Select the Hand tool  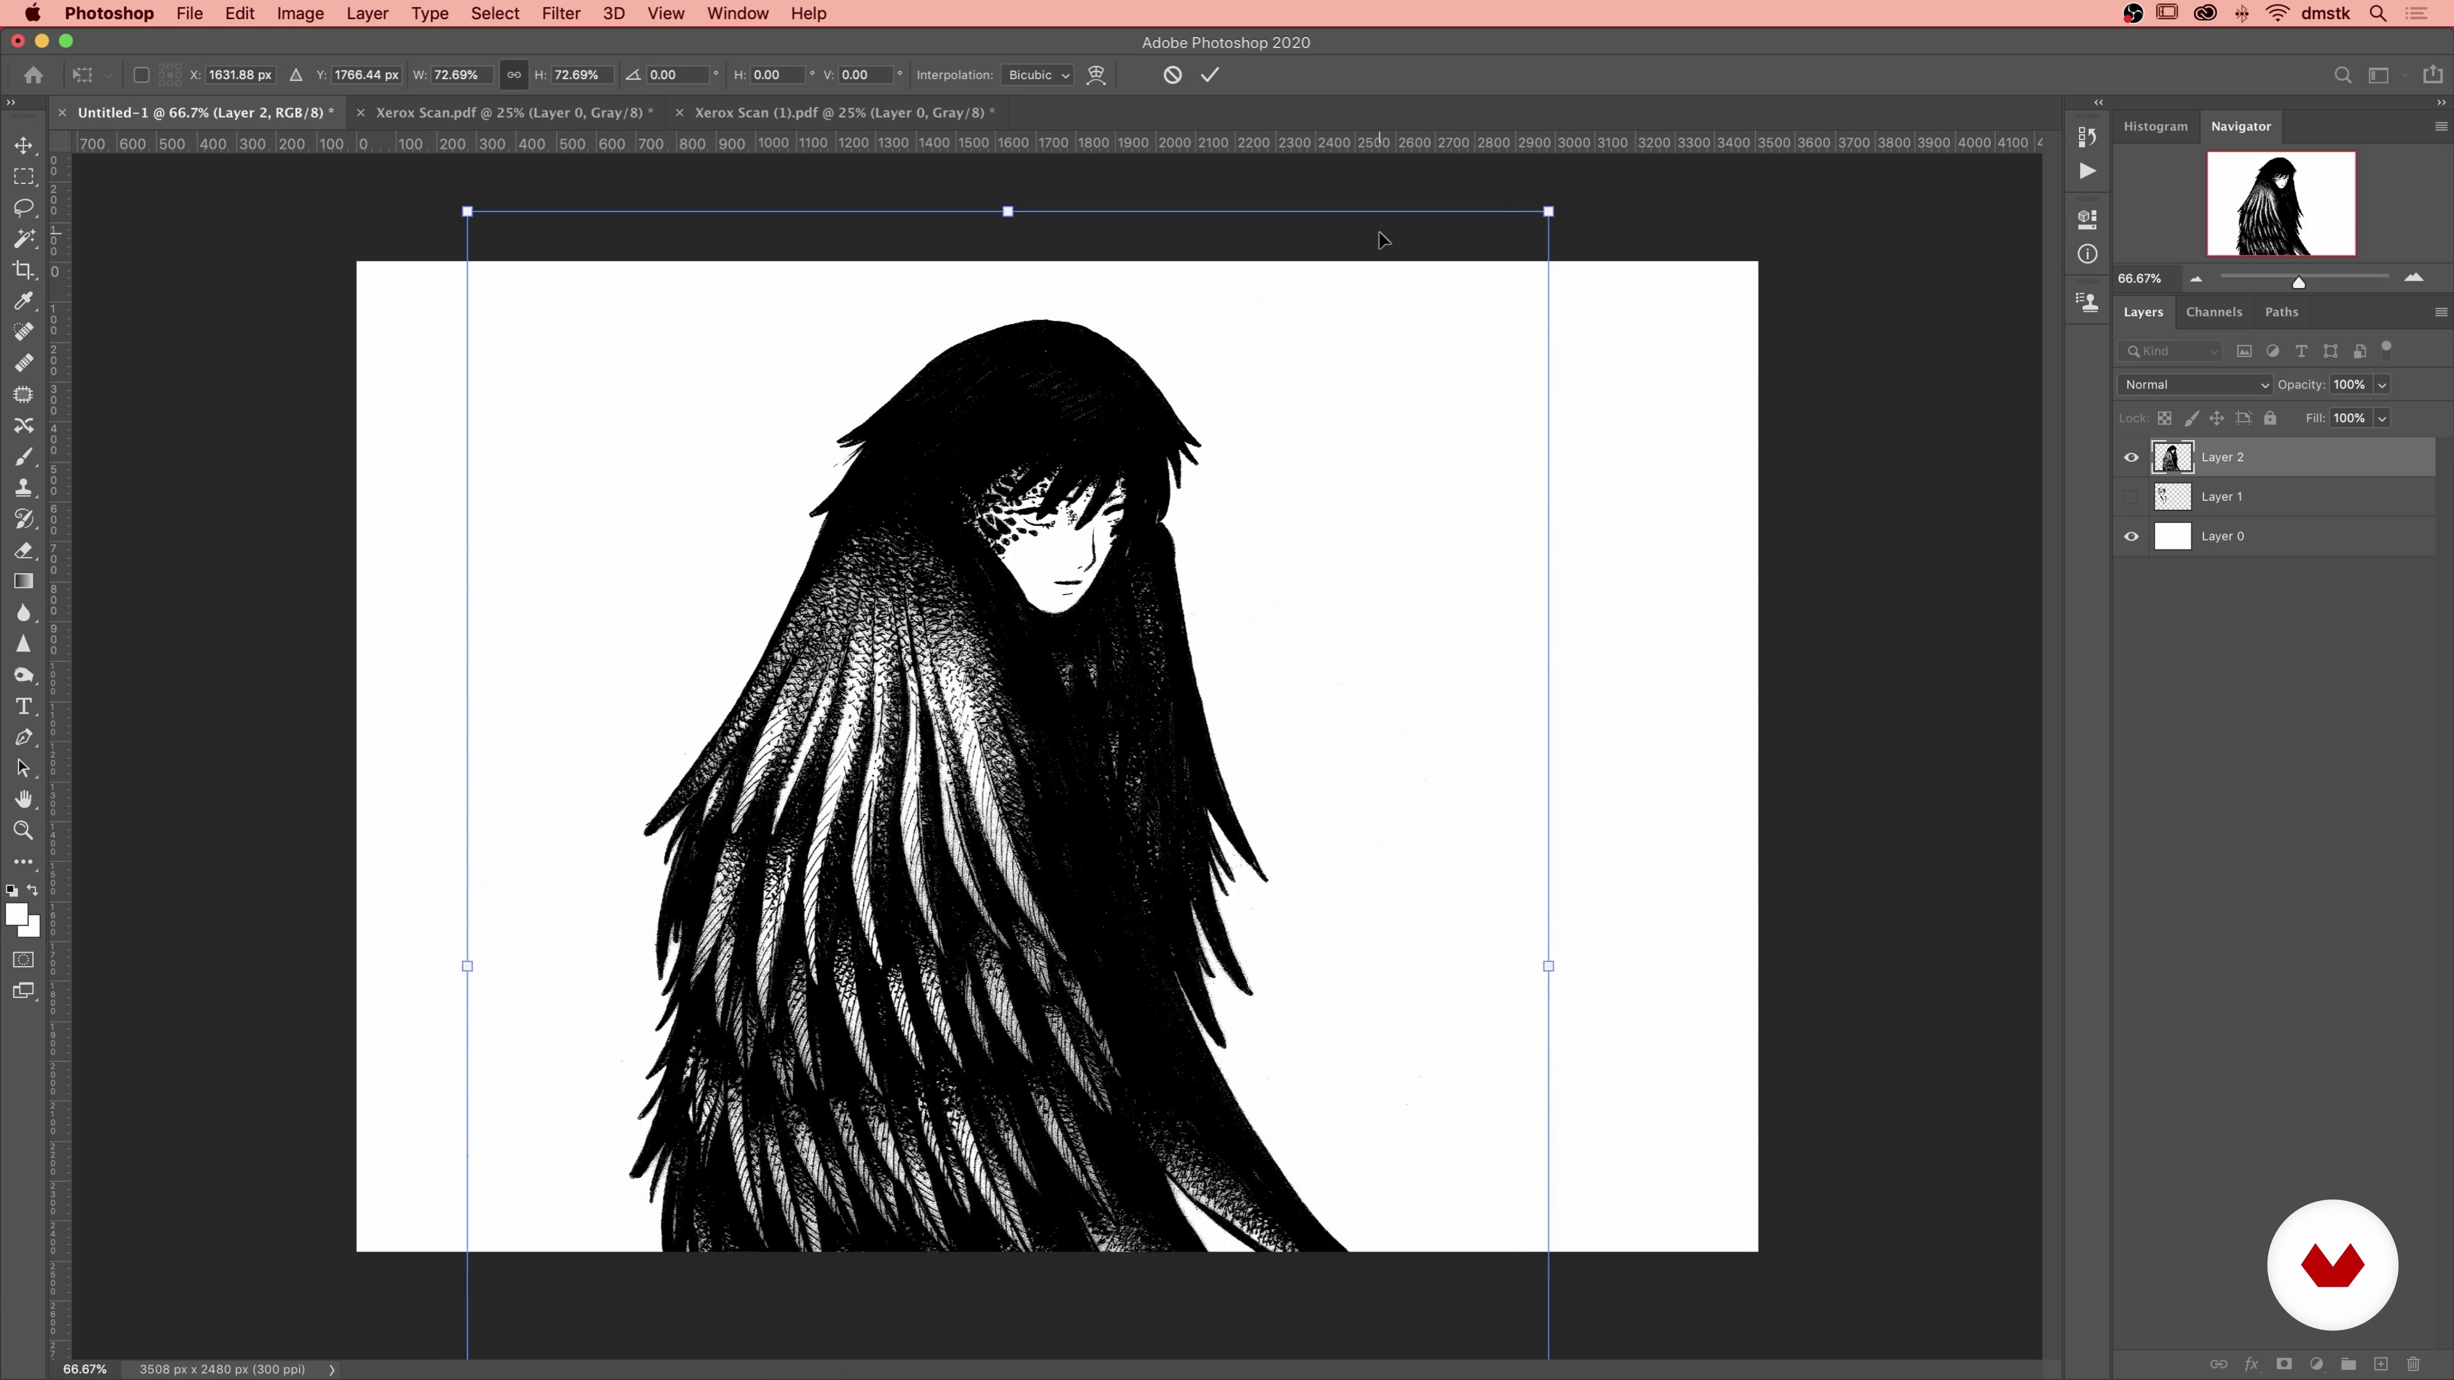point(23,799)
